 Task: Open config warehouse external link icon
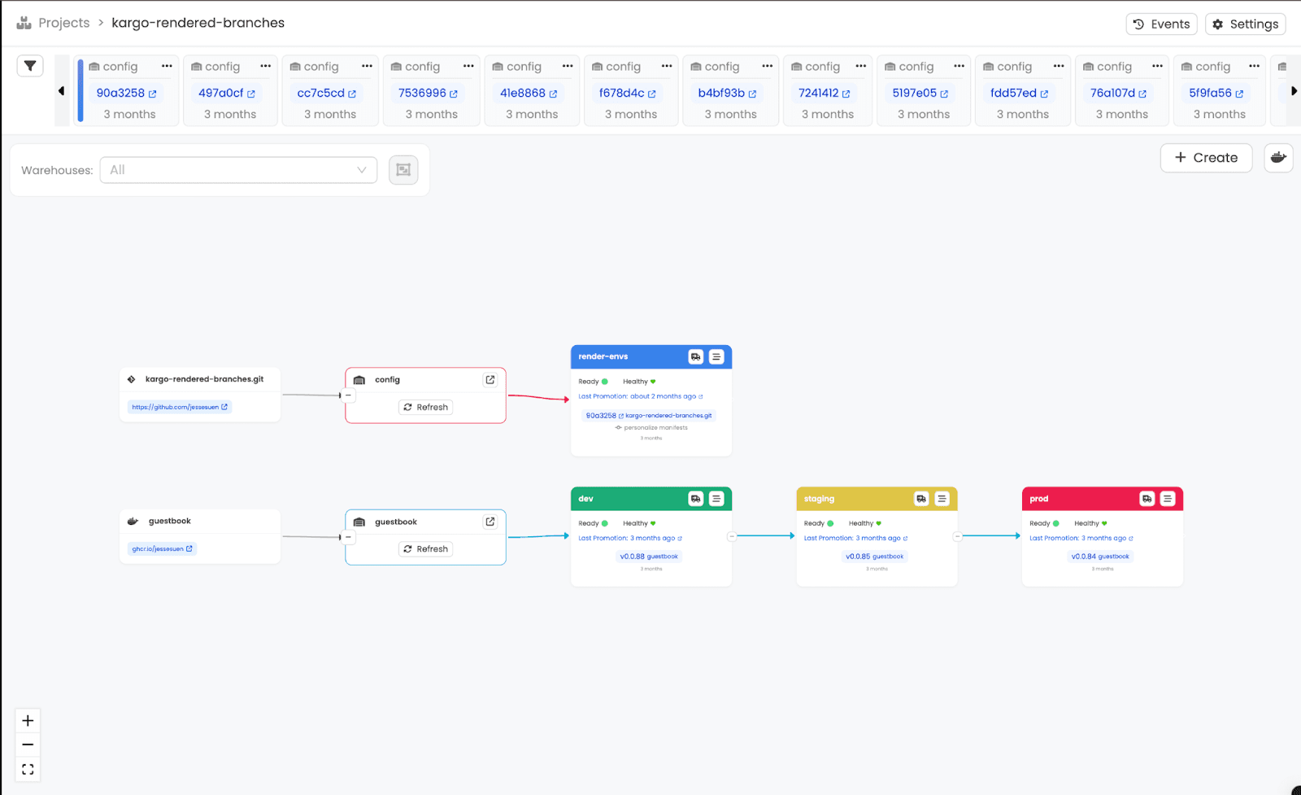pyautogui.click(x=490, y=379)
